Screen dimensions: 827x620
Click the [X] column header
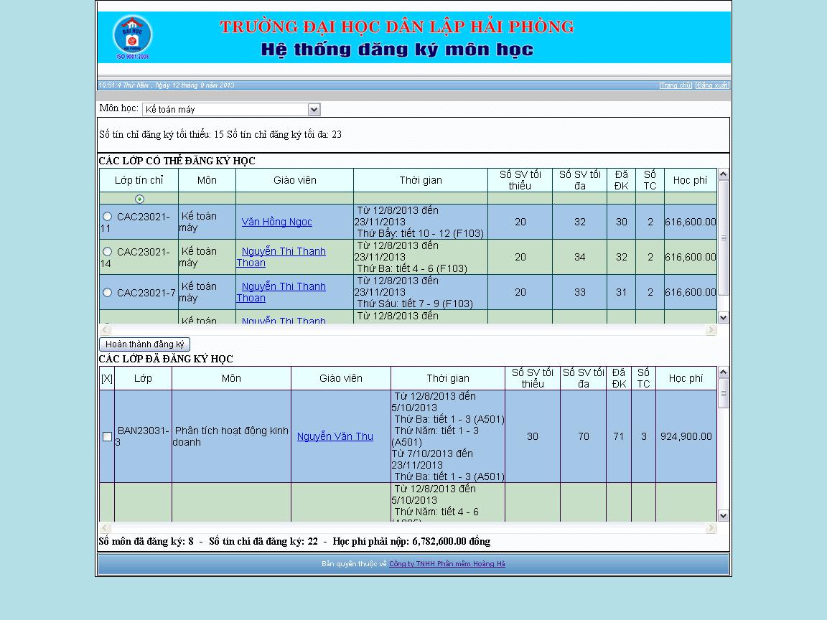[107, 379]
